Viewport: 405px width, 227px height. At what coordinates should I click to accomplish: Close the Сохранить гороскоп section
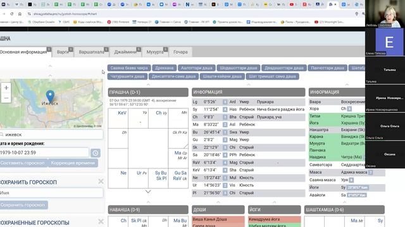101,182
